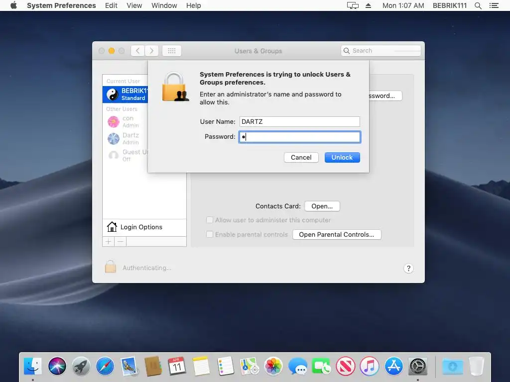Click the partially hidden Change Password button

tap(385, 96)
